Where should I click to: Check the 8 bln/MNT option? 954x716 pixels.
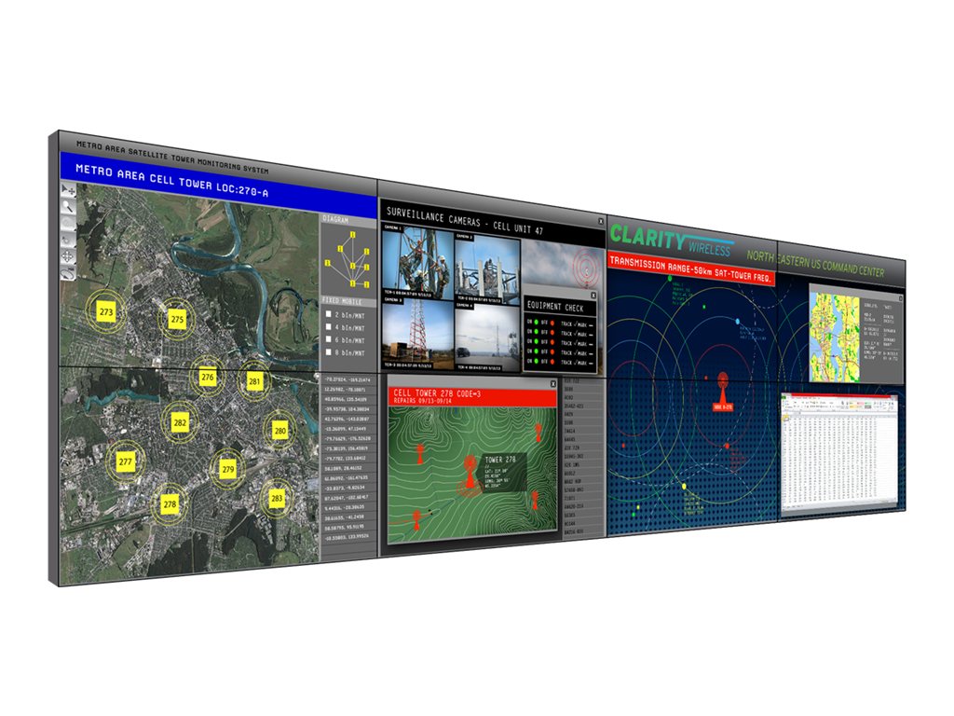pyautogui.click(x=329, y=352)
